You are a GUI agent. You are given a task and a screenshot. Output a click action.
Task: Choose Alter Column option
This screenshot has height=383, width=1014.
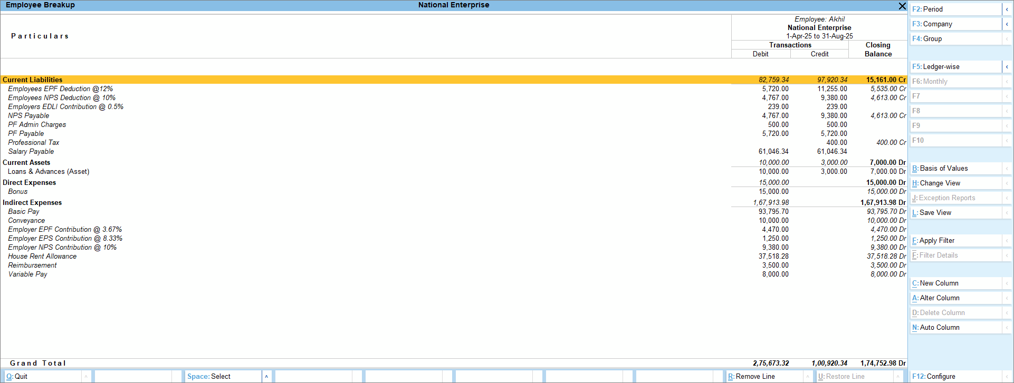click(x=955, y=298)
